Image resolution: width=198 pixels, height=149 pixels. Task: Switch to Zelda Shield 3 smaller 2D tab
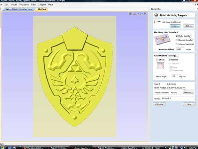coord(19,9)
